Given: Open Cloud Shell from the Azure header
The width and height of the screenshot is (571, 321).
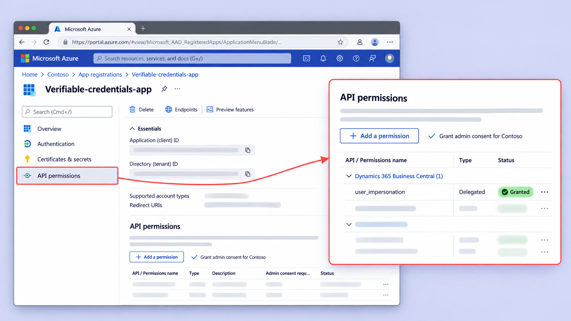Looking at the screenshot, I should point(307,58).
